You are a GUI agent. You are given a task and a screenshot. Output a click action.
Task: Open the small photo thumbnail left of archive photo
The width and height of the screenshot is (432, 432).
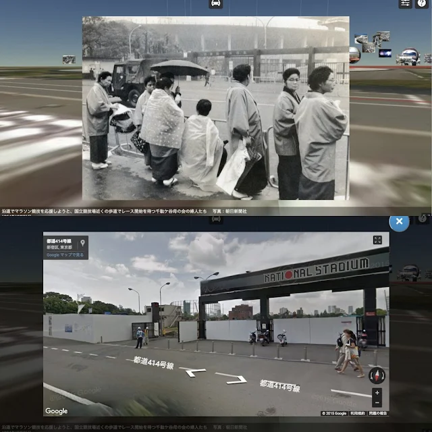tap(69, 59)
